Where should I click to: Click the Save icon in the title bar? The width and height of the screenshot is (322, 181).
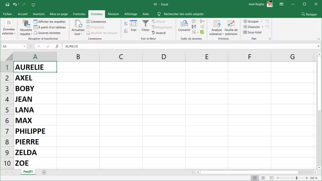point(7,5)
